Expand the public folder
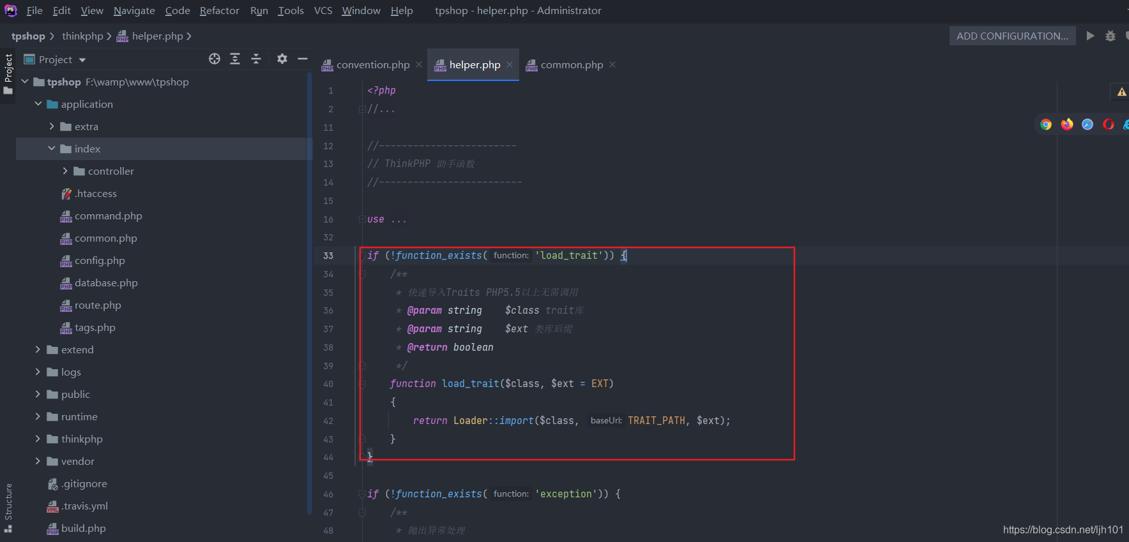 [x=38, y=394]
